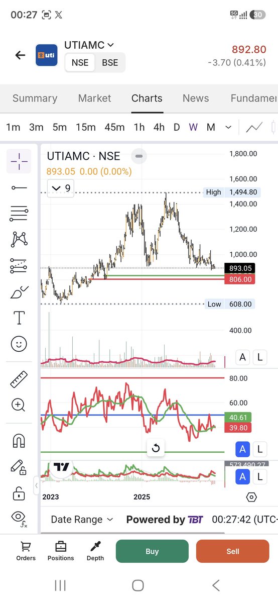The image size is (278, 603).
Task: Expand the 9 indicators legend
Action: point(61,188)
